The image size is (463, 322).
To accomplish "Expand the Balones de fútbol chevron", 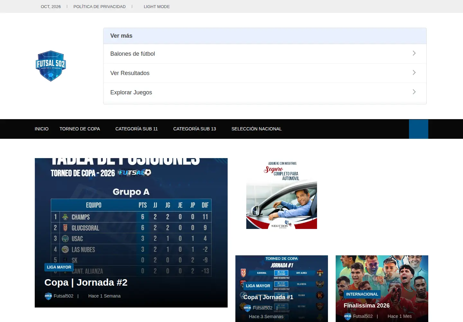I will click(414, 53).
